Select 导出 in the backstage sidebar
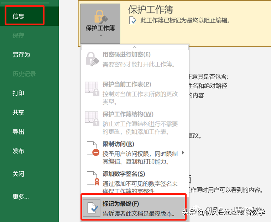The image size is (271, 222). click(x=19, y=132)
